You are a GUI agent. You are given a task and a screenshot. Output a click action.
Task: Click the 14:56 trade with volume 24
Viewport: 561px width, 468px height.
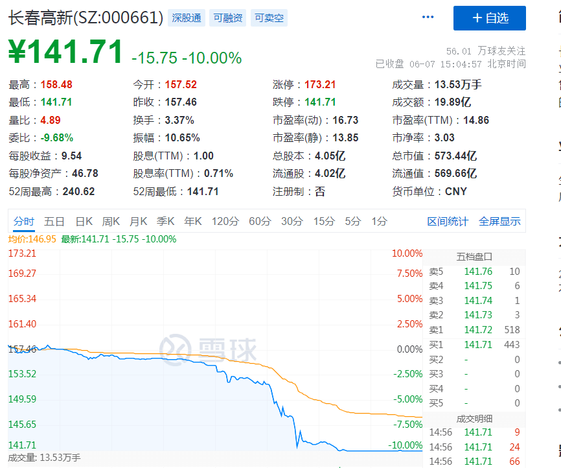474,447
